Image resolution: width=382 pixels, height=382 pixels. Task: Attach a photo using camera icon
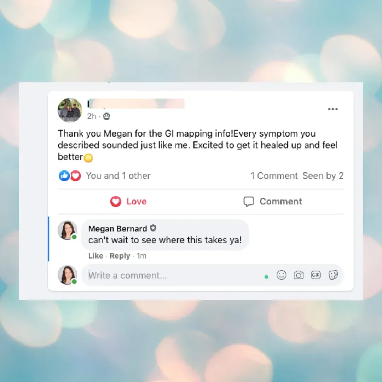coord(299,275)
